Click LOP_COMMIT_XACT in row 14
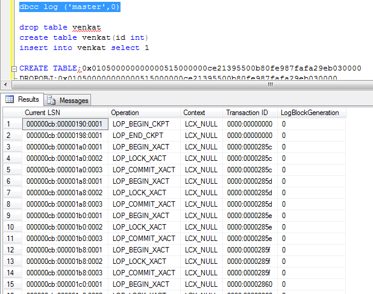The height and width of the screenshot is (294, 373). [x=145, y=273]
